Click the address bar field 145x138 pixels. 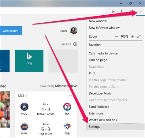pos(52,11)
